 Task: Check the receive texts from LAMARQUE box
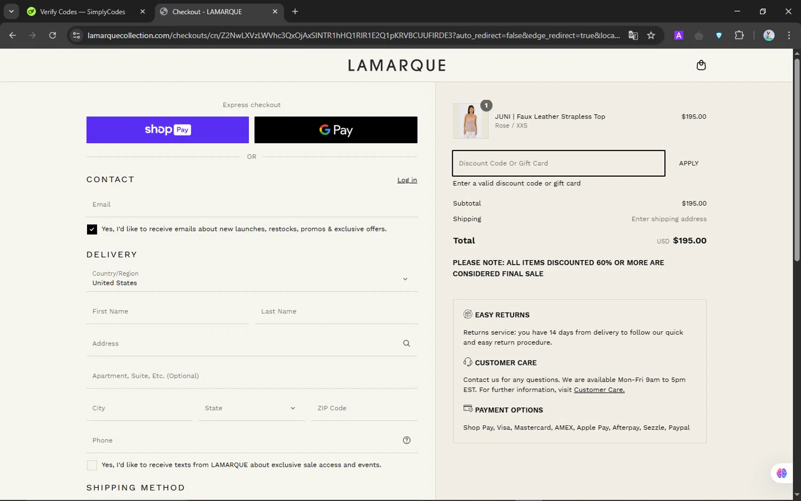click(x=92, y=465)
